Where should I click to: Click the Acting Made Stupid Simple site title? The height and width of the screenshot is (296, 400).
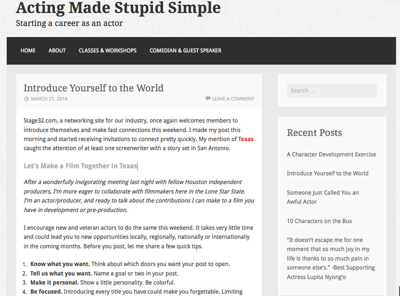click(118, 7)
